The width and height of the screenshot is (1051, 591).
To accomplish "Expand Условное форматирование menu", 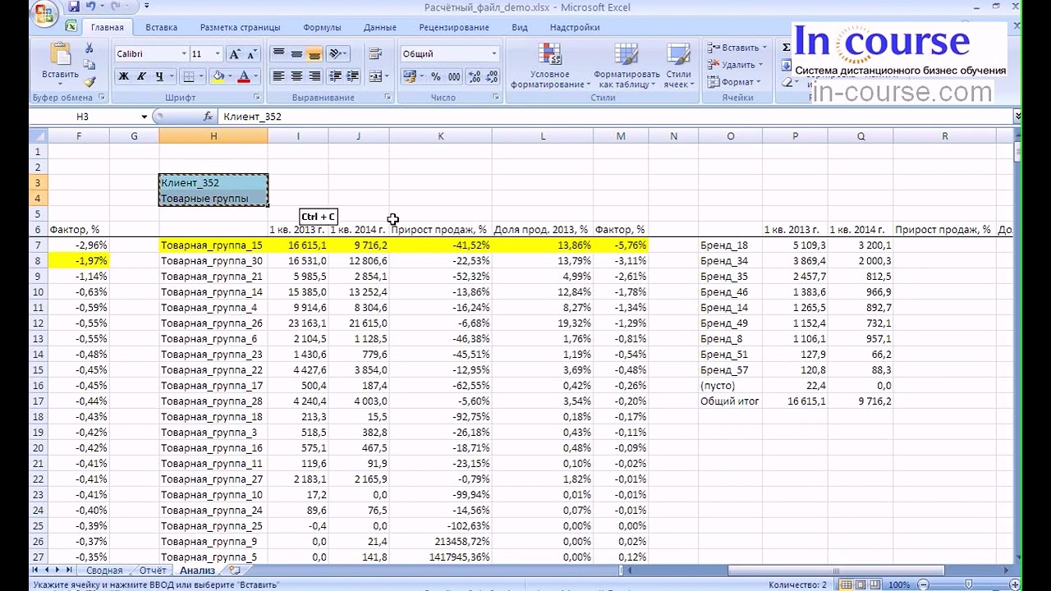I will pyautogui.click(x=551, y=66).
